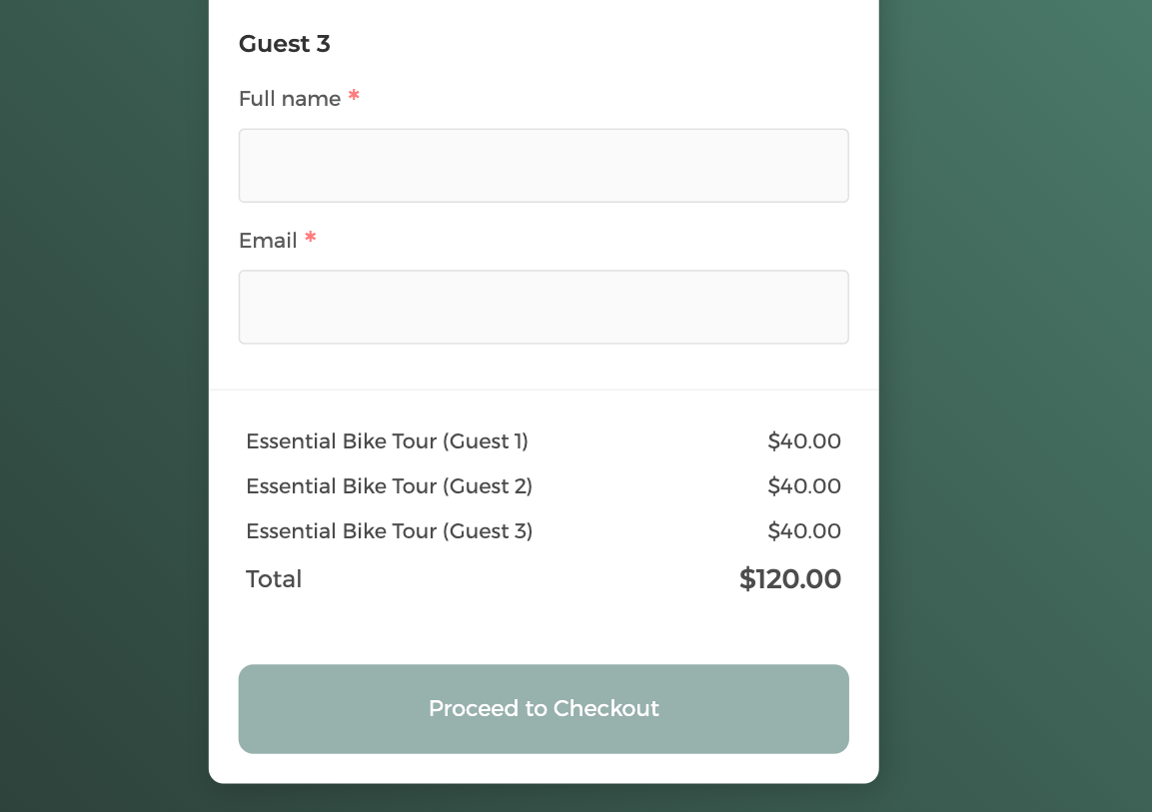Click the $40.00 price for Guest 2
Screen dimensions: 1152x812
pyautogui.click(x=804, y=486)
